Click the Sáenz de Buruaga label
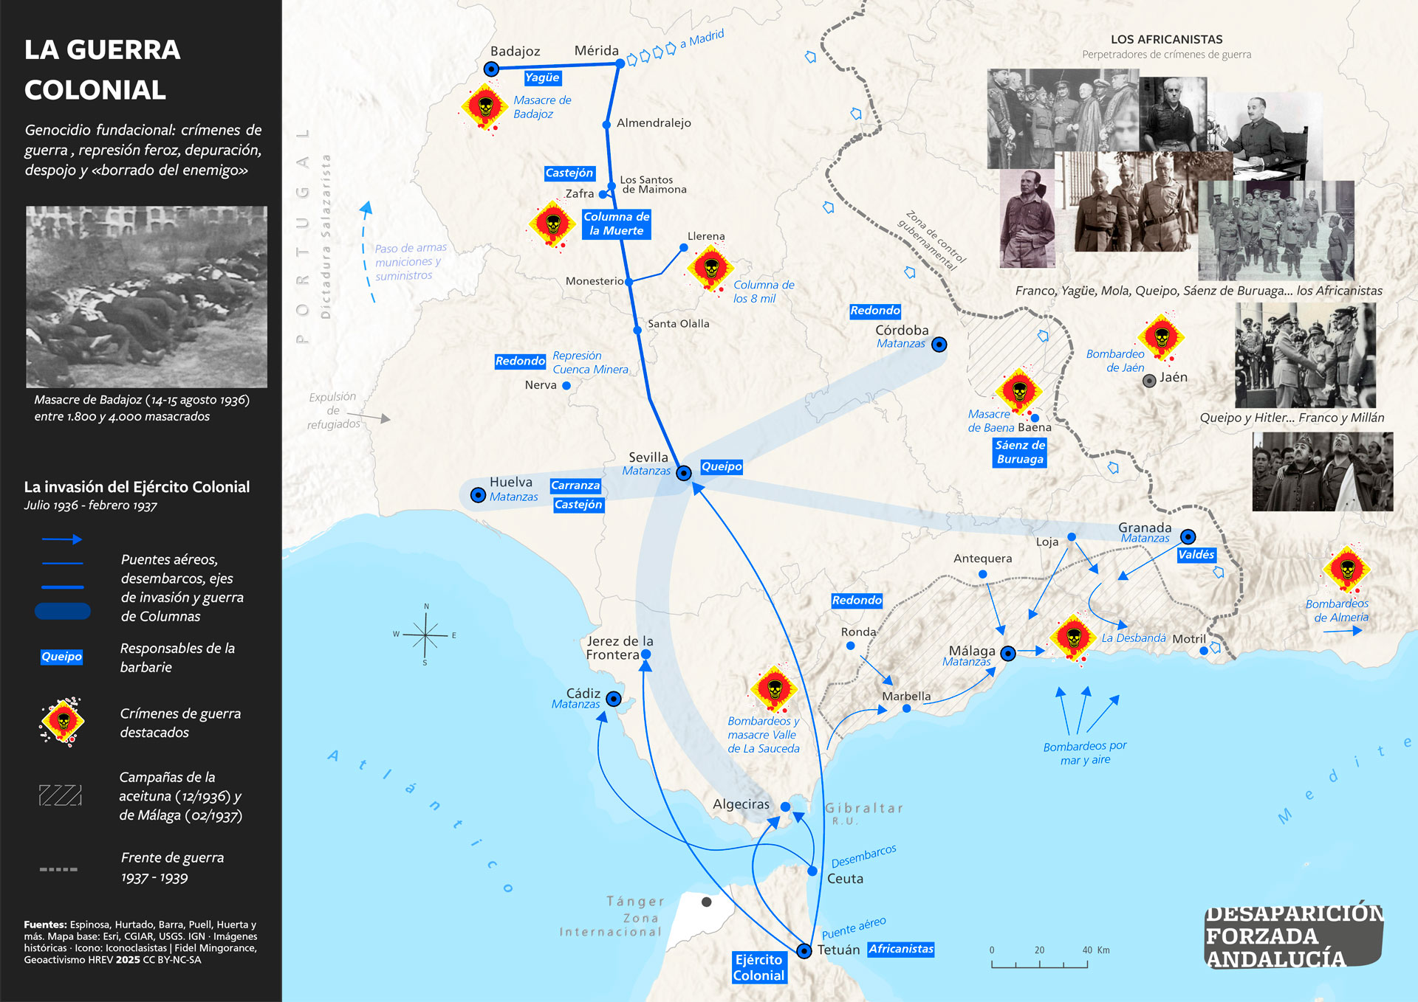Viewport: 1418px width, 1002px height. click(x=1020, y=452)
